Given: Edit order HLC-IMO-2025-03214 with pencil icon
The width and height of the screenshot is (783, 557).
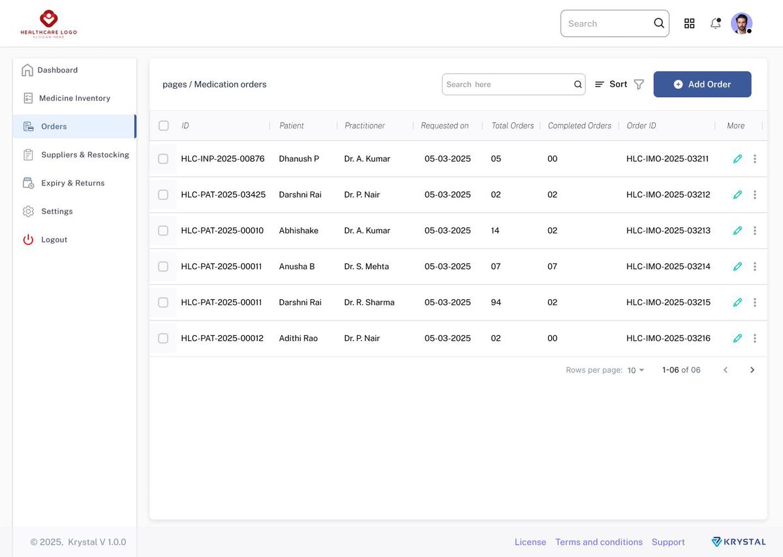Looking at the screenshot, I should tap(737, 266).
